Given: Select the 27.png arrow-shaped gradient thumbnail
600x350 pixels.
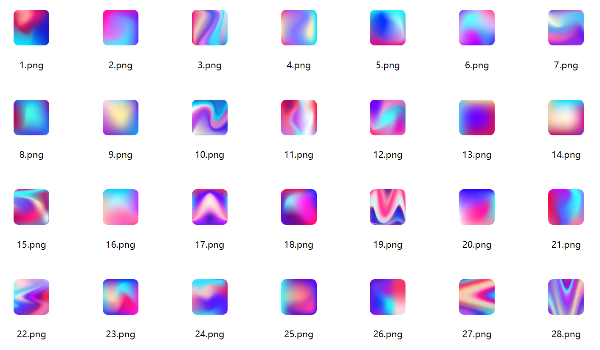Looking at the screenshot, I should click(x=477, y=297).
